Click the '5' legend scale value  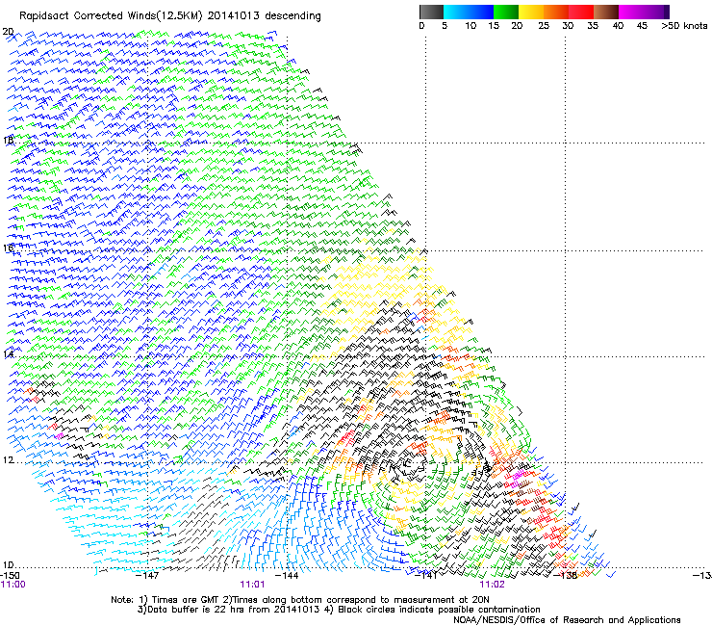pyautogui.click(x=445, y=26)
